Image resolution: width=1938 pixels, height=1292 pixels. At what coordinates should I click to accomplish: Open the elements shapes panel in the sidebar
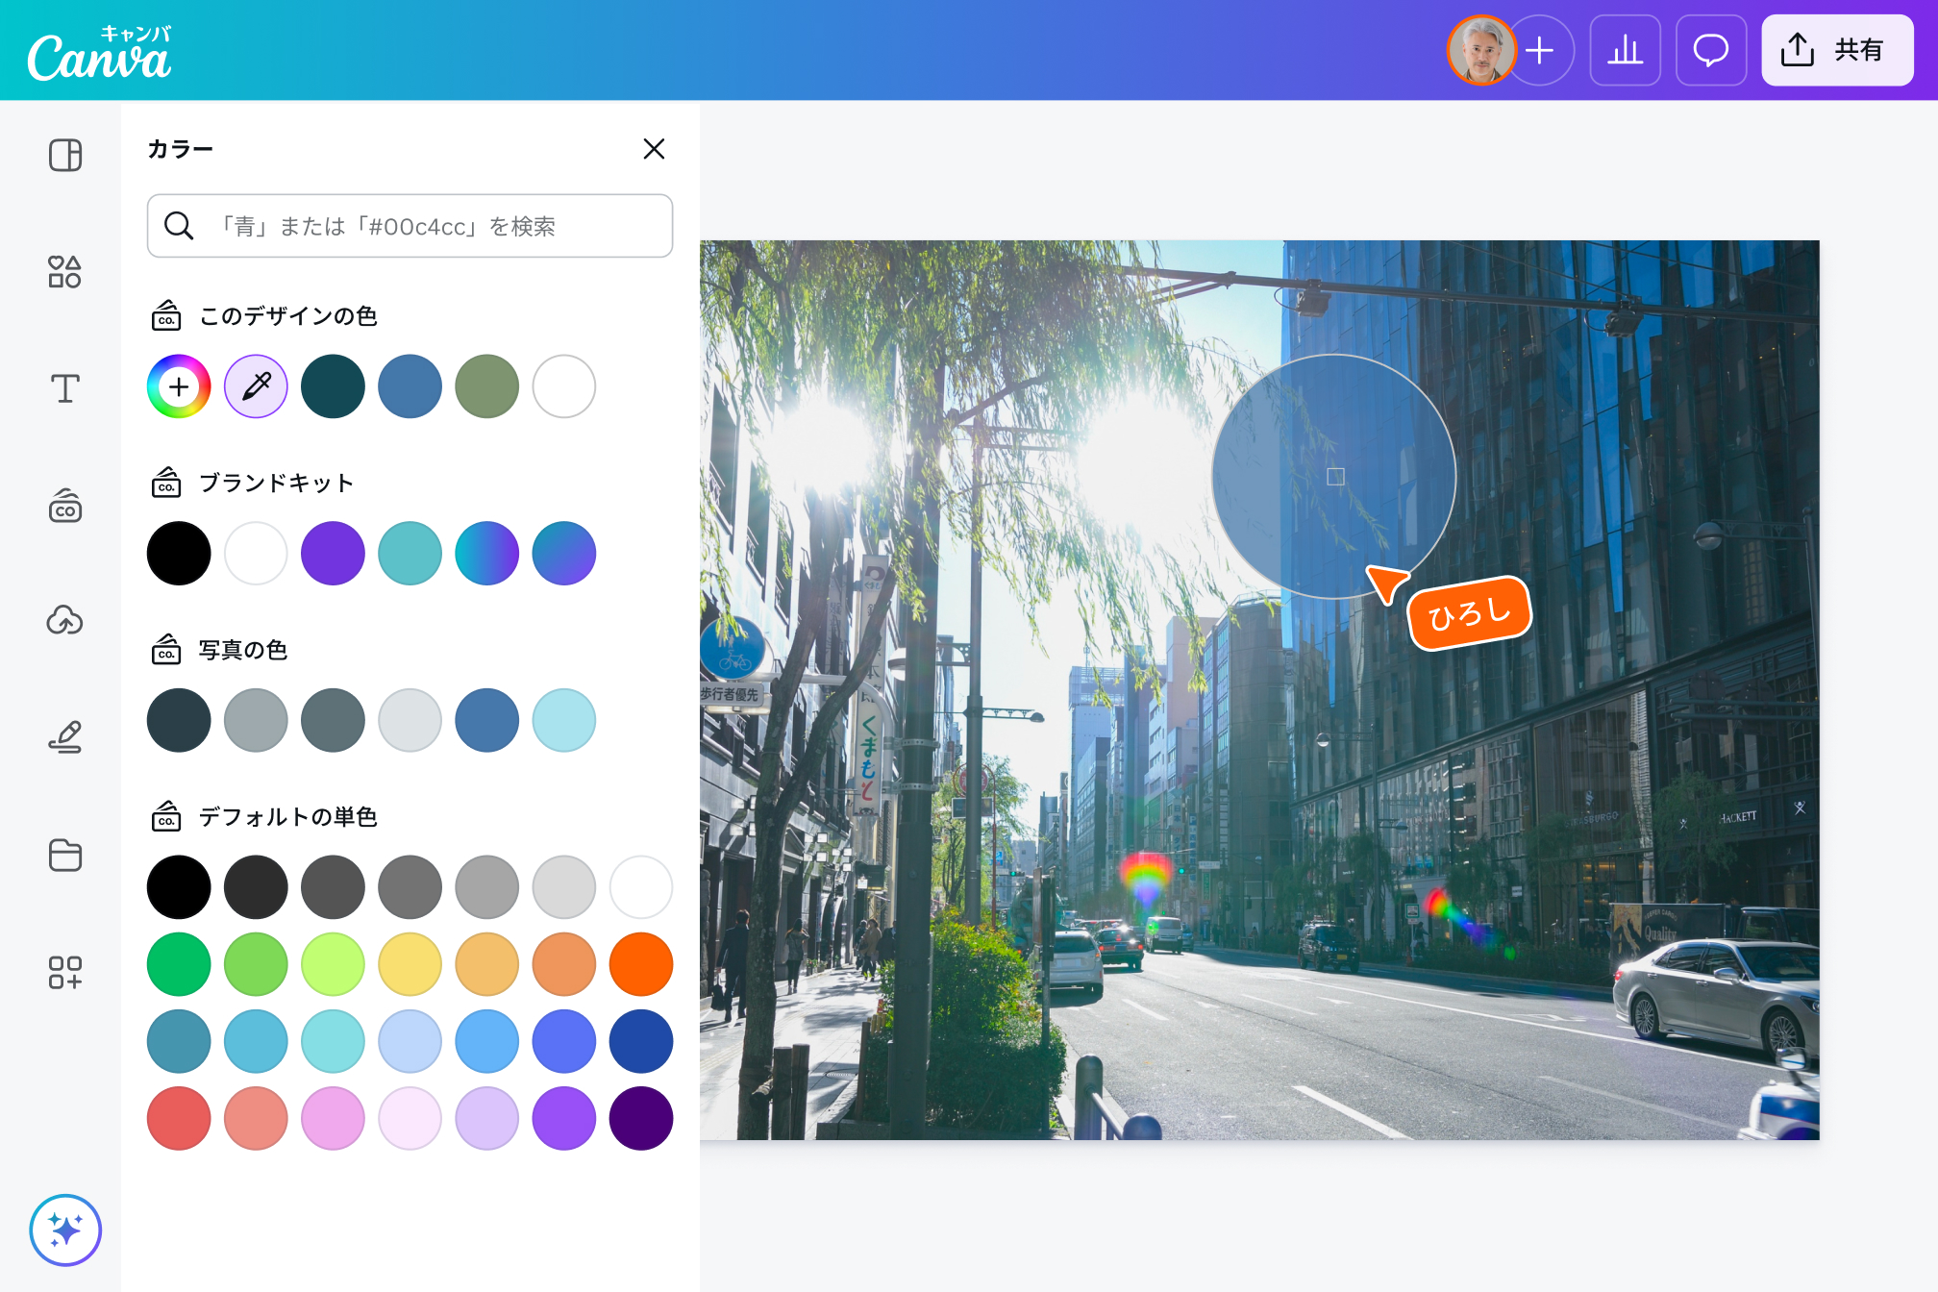65,272
